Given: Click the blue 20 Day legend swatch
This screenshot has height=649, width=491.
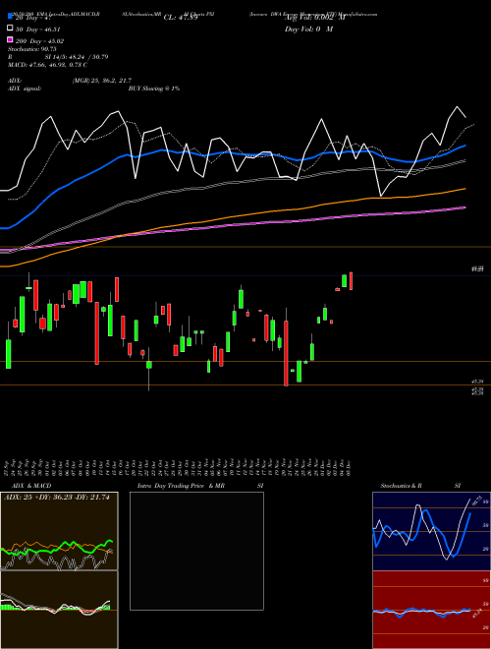Looking at the screenshot, I should 10,17.
